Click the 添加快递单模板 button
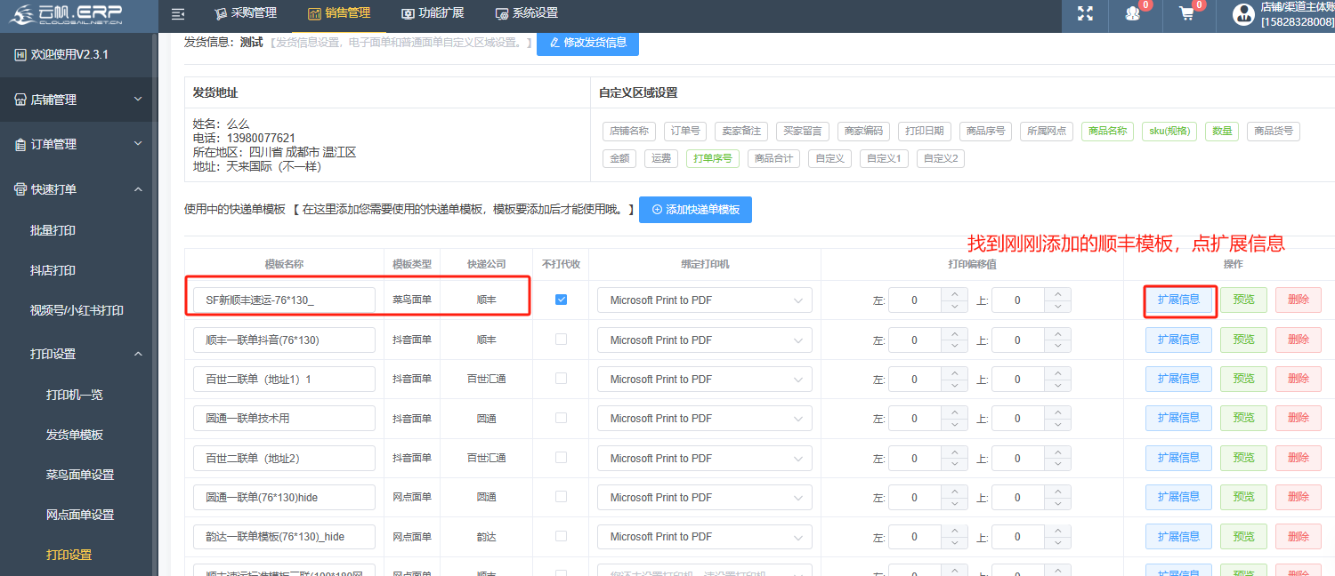This screenshot has height=576, width=1335. click(695, 210)
